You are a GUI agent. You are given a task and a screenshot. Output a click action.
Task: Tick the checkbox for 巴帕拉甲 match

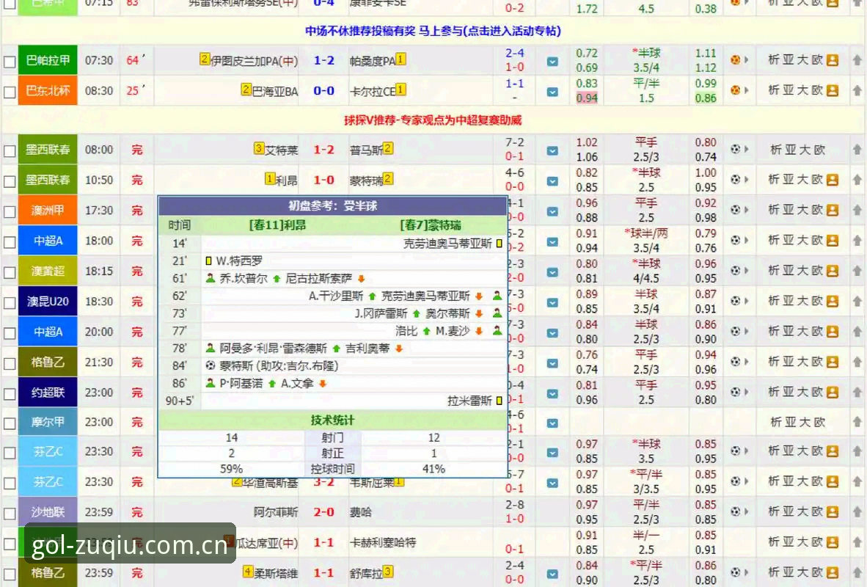click(x=10, y=62)
